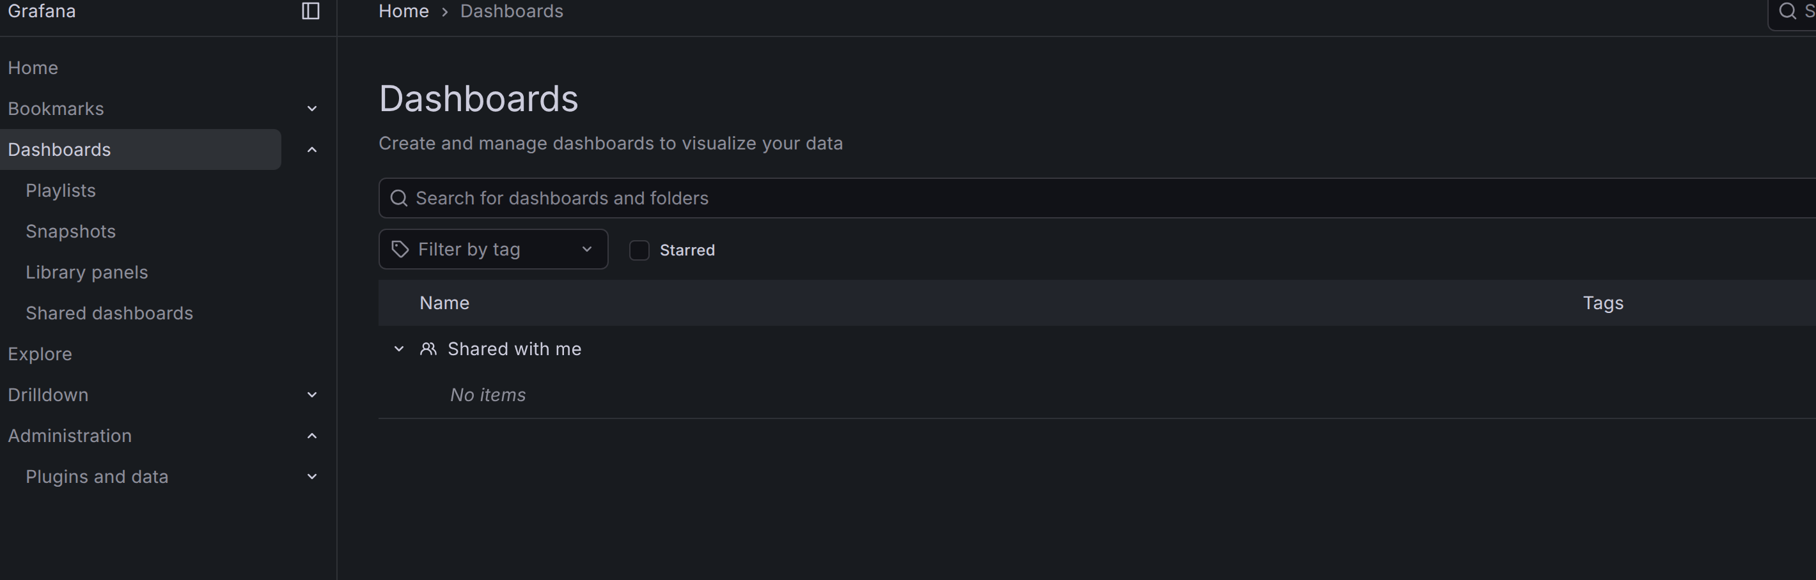This screenshot has width=1816, height=580.
Task: Click the Home breadcrumb link
Action: click(x=403, y=11)
